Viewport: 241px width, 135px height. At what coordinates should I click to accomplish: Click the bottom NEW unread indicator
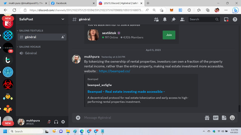8,123
